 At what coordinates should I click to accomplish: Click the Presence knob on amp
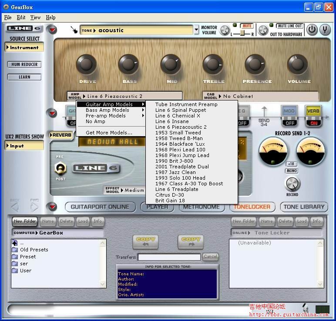(255, 65)
